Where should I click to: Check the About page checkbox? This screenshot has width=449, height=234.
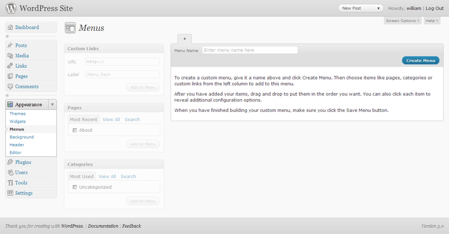pyautogui.click(x=75, y=130)
